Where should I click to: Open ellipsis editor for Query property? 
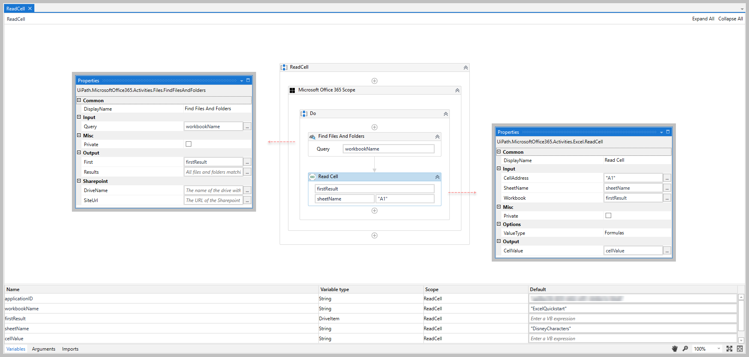[x=247, y=127]
